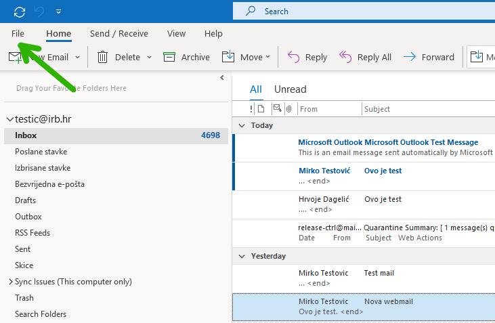Image resolution: width=495 pixels, height=323 pixels.
Task: Open the File menu
Action: (18, 33)
